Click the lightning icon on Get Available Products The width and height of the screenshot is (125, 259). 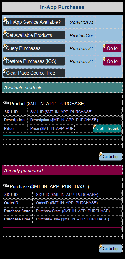click(x=5, y=33)
